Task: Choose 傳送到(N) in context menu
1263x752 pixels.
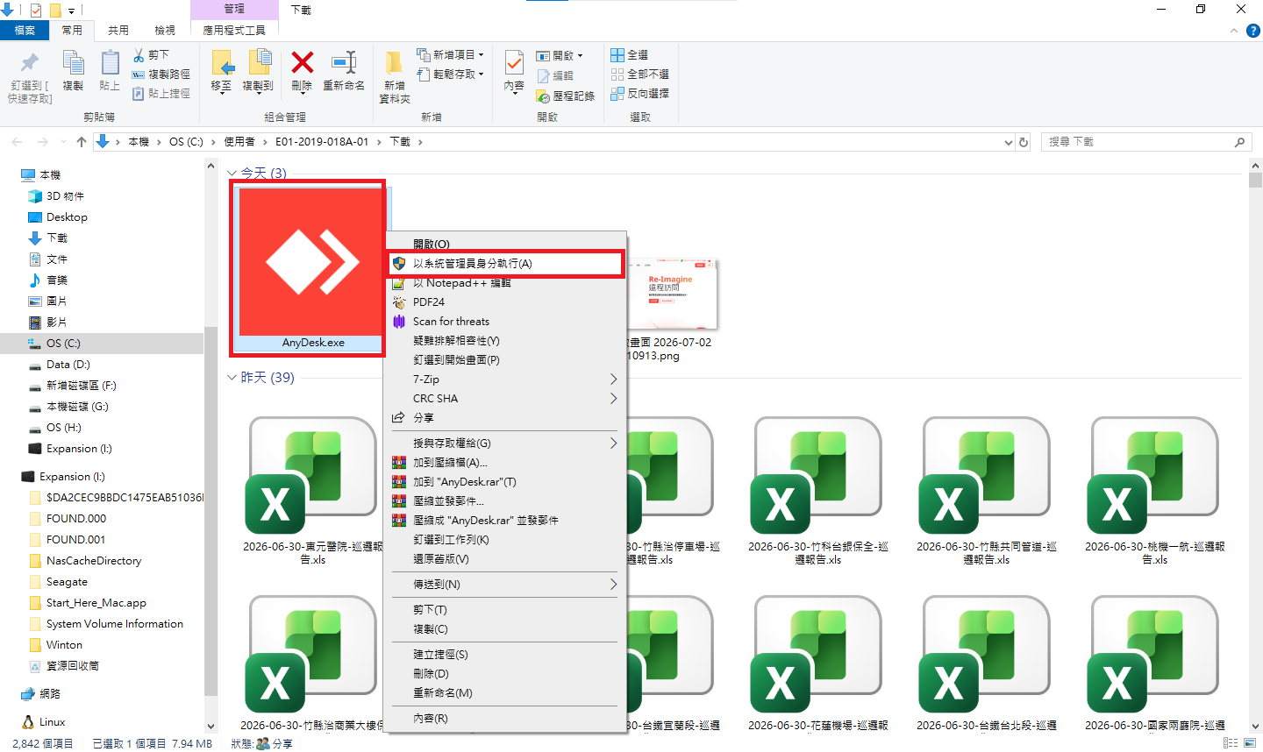Action: [x=505, y=584]
